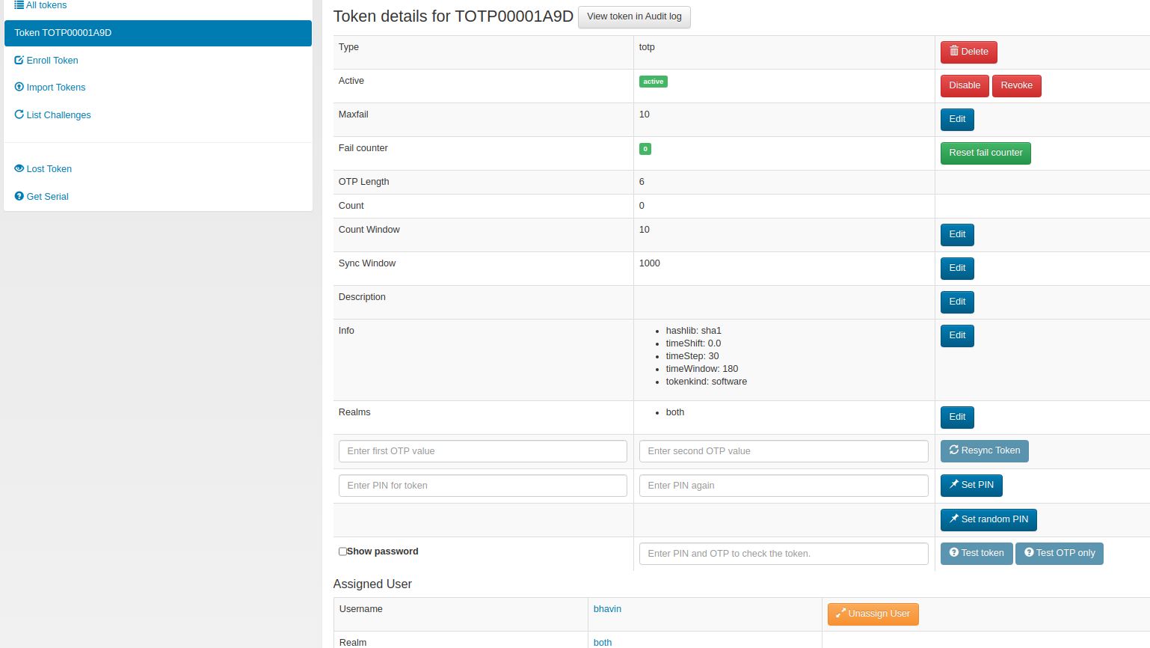Click the Lost Token eye icon
The image size is (1150, 648).
click(x=19, y=168)
